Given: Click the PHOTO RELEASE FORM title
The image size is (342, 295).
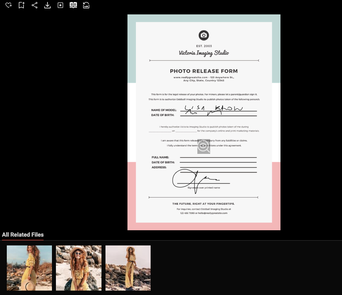Looking at the screenshot, I should 204,71.
